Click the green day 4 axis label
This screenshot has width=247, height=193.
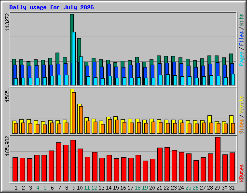[x=38, y=188]
